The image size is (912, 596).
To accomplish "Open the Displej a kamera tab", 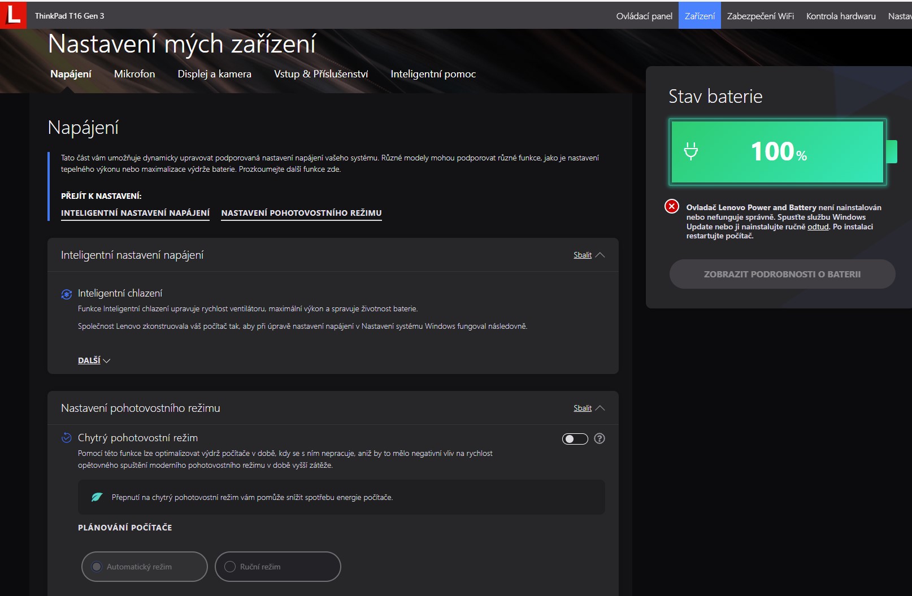I will click(x=214, y=74).
